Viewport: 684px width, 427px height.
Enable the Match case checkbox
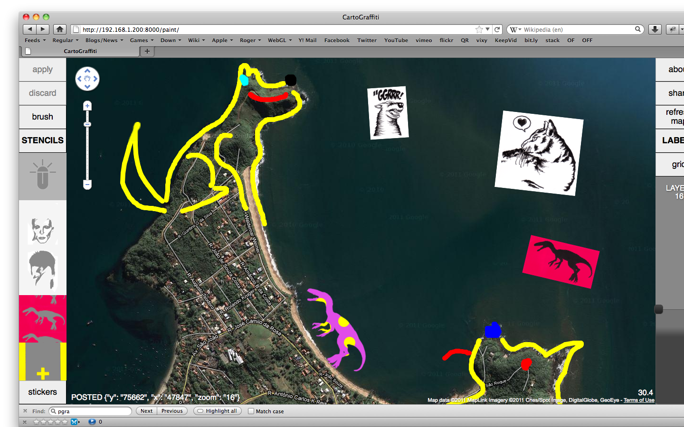(x=251, y=411)
